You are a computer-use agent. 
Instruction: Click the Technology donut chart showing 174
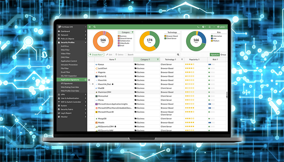click(x=150, y=41)
